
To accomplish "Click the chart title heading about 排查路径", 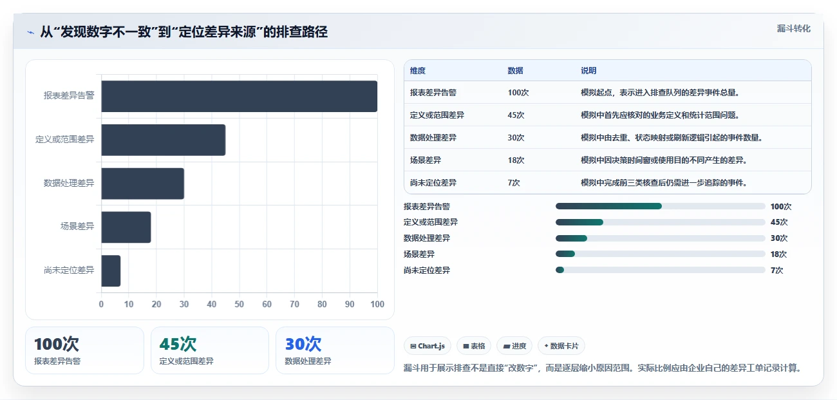I will tap(183, 32).
